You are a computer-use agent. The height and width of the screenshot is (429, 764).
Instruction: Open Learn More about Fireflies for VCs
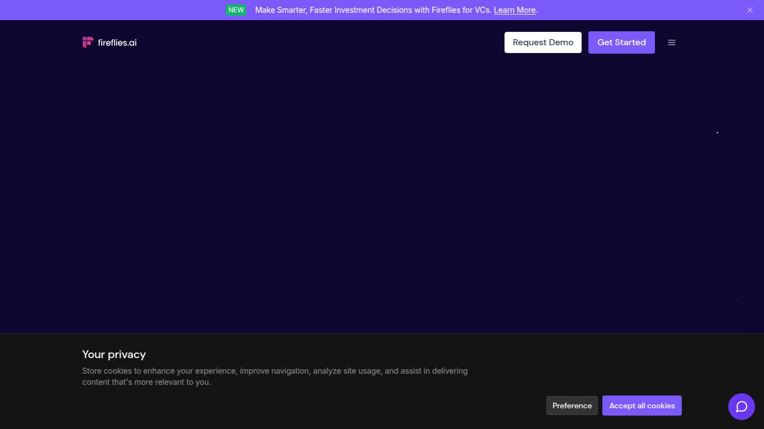[514, 9]
